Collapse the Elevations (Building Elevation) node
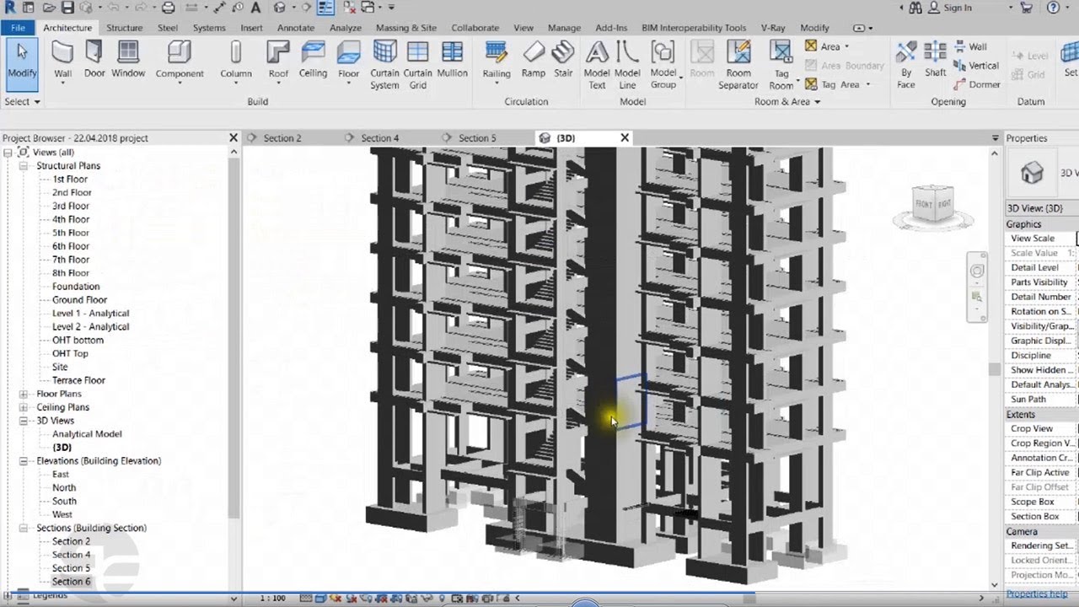Screen dimensions: 1079x607 24,461
